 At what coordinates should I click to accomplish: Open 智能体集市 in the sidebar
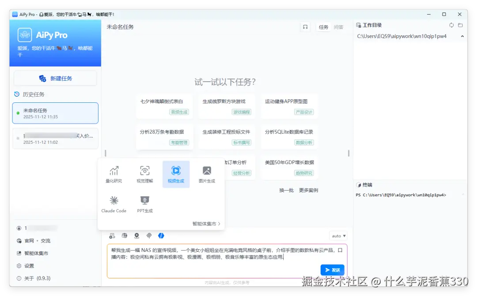[x=32, y=253]
